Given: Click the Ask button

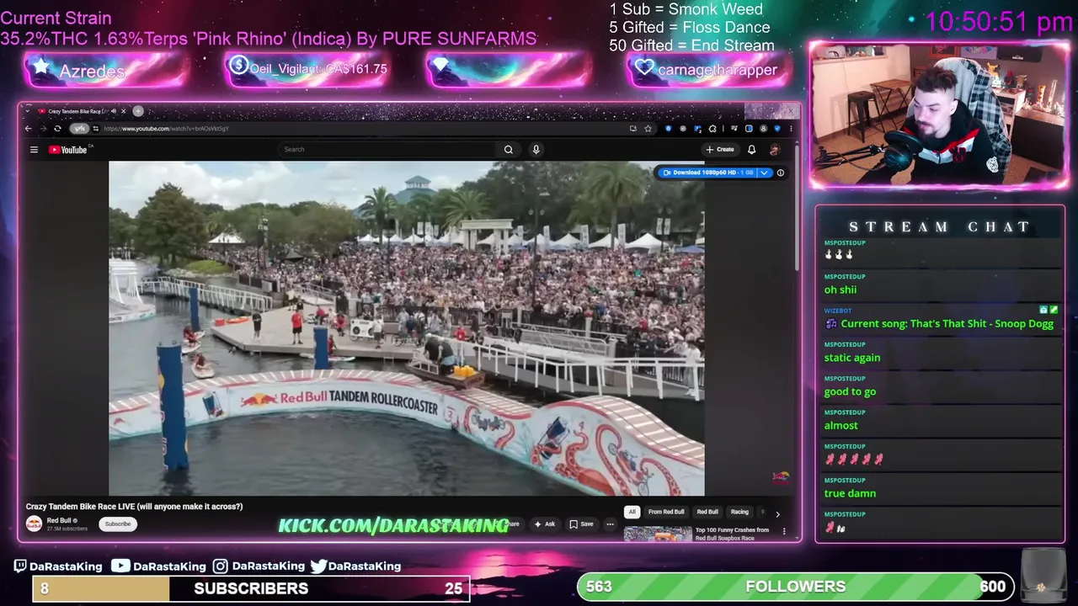Looking at the screenshot, I should [544, 524].
